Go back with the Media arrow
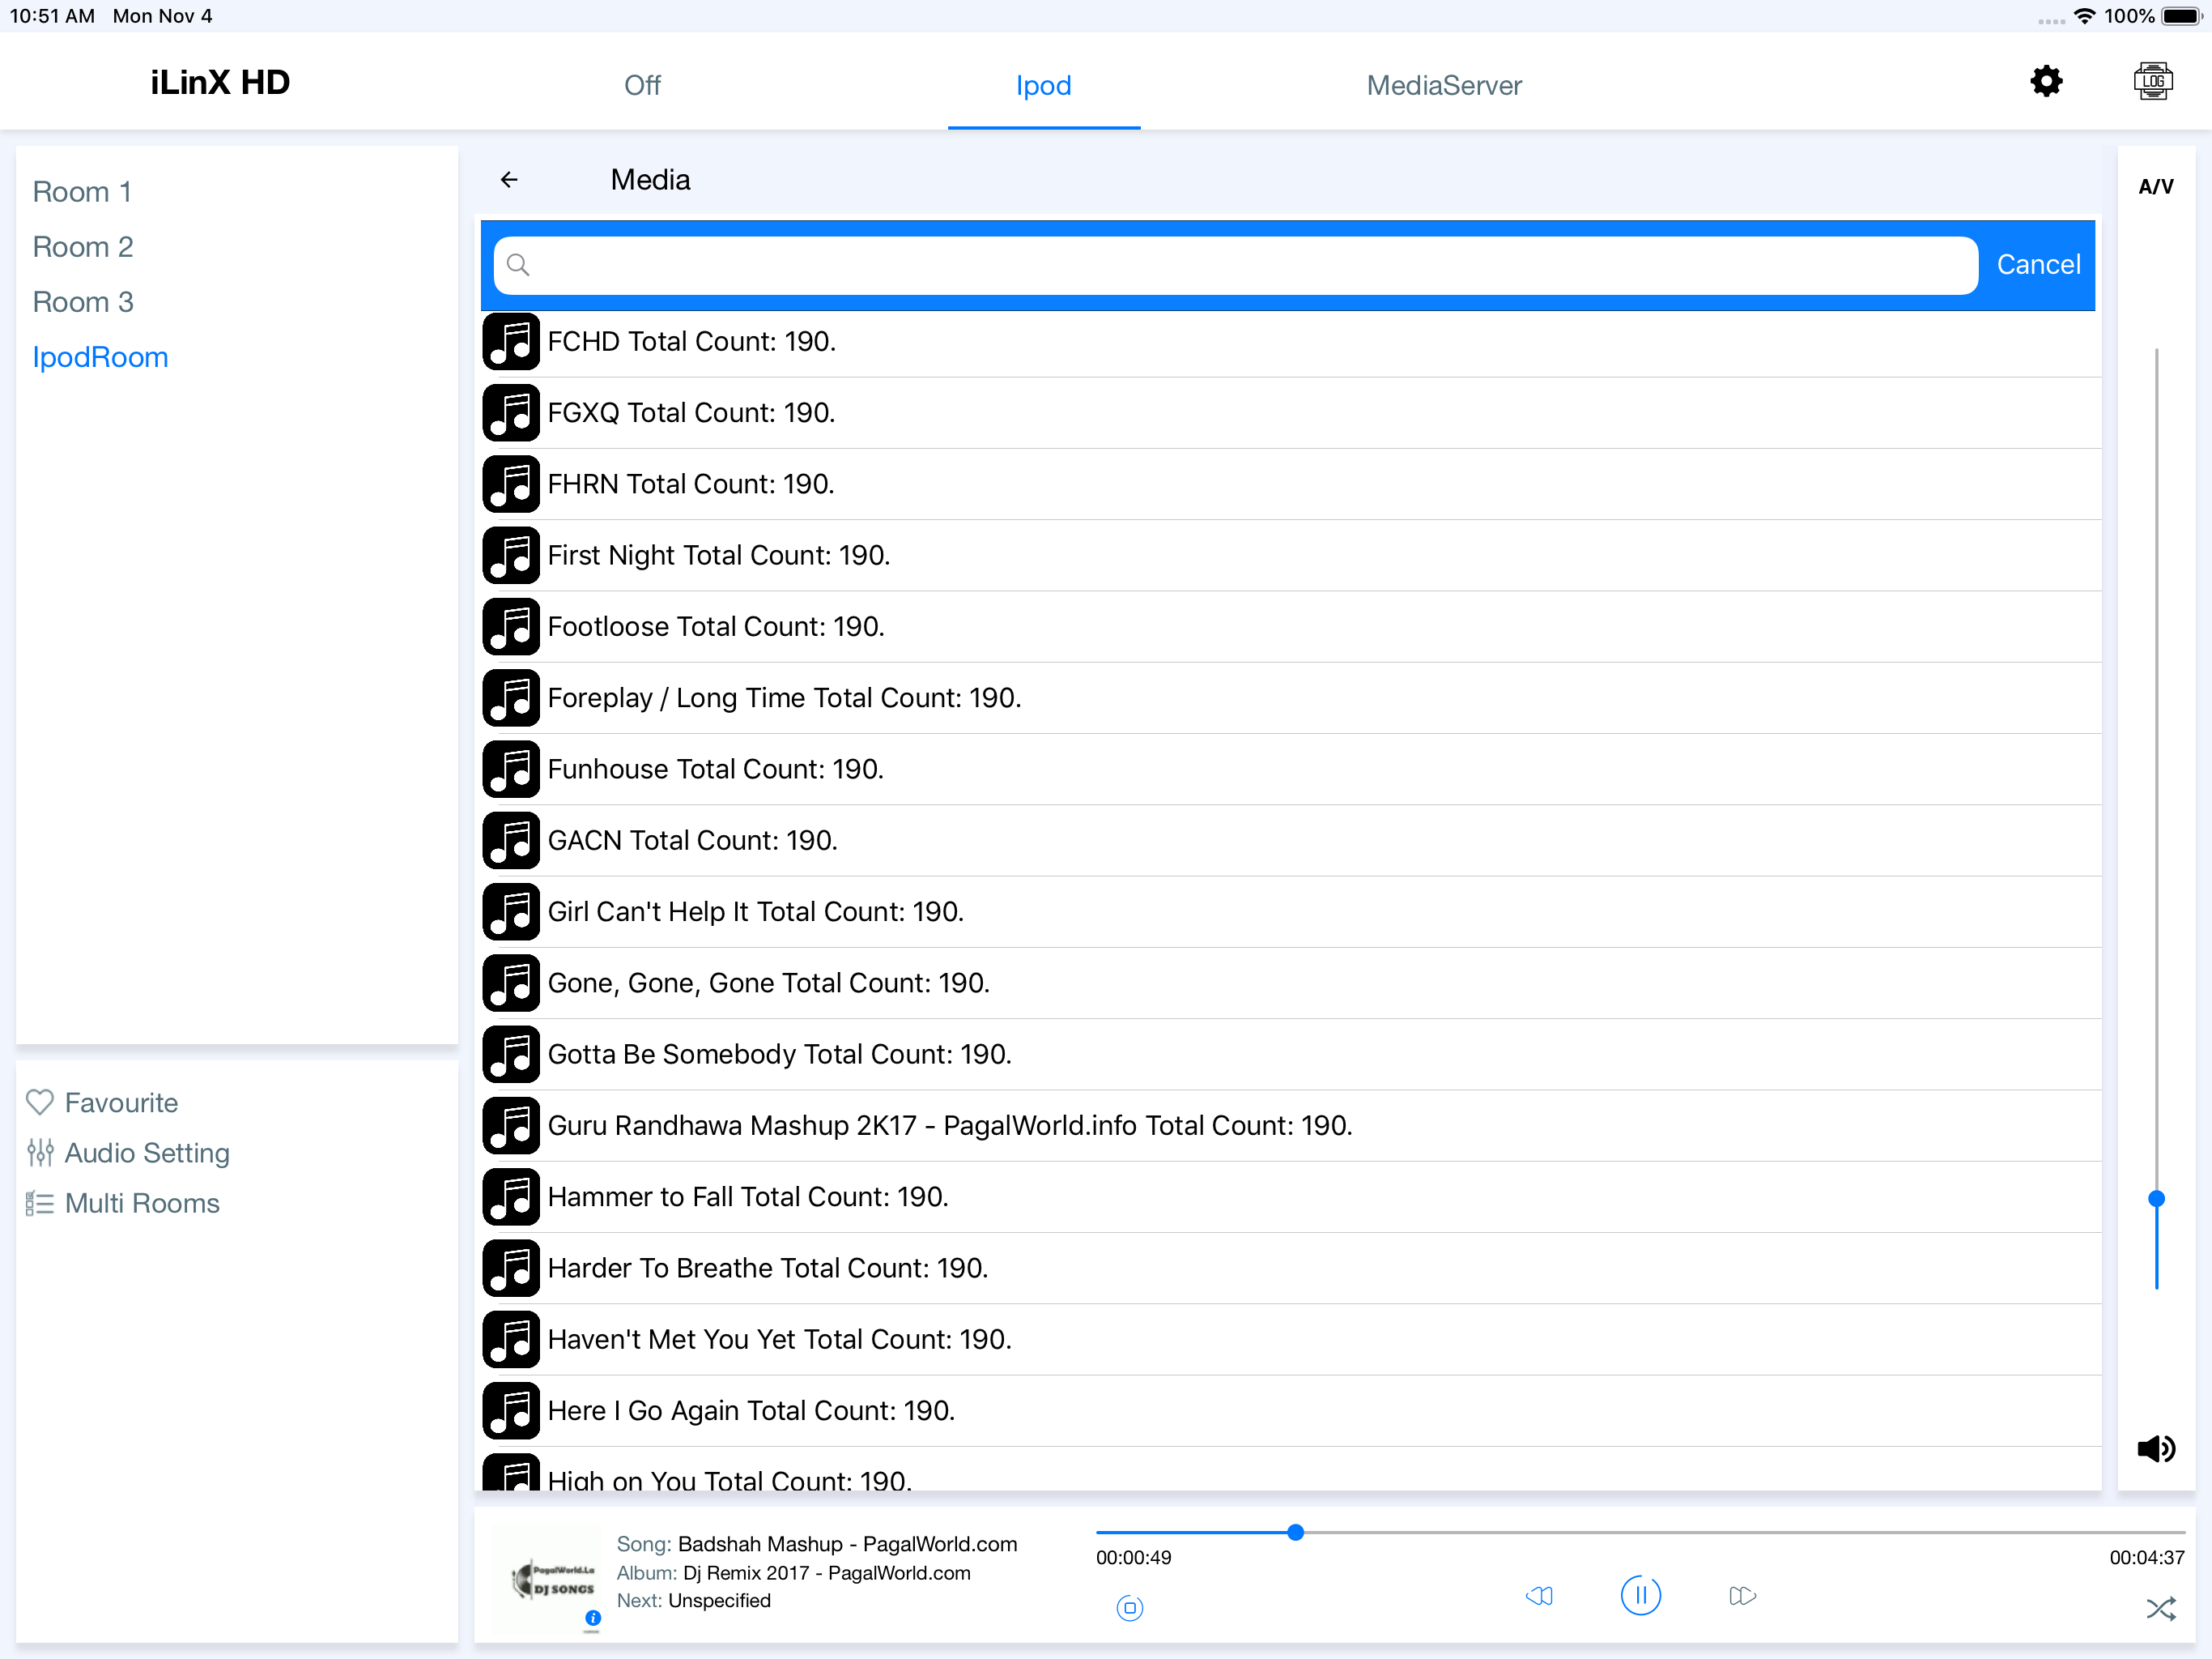This screenshot has width=2212, height=1659. coord(509,180)
